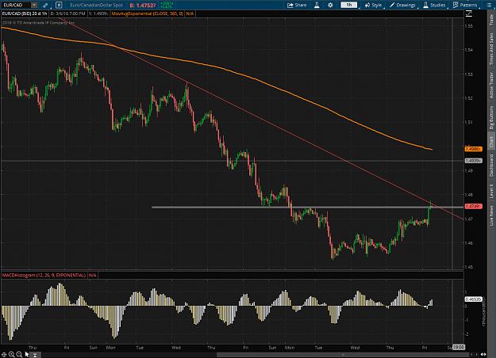
Task: Click the drawing-set icon above the price axis
Action: pyautogui.click(x=469, y=13)
